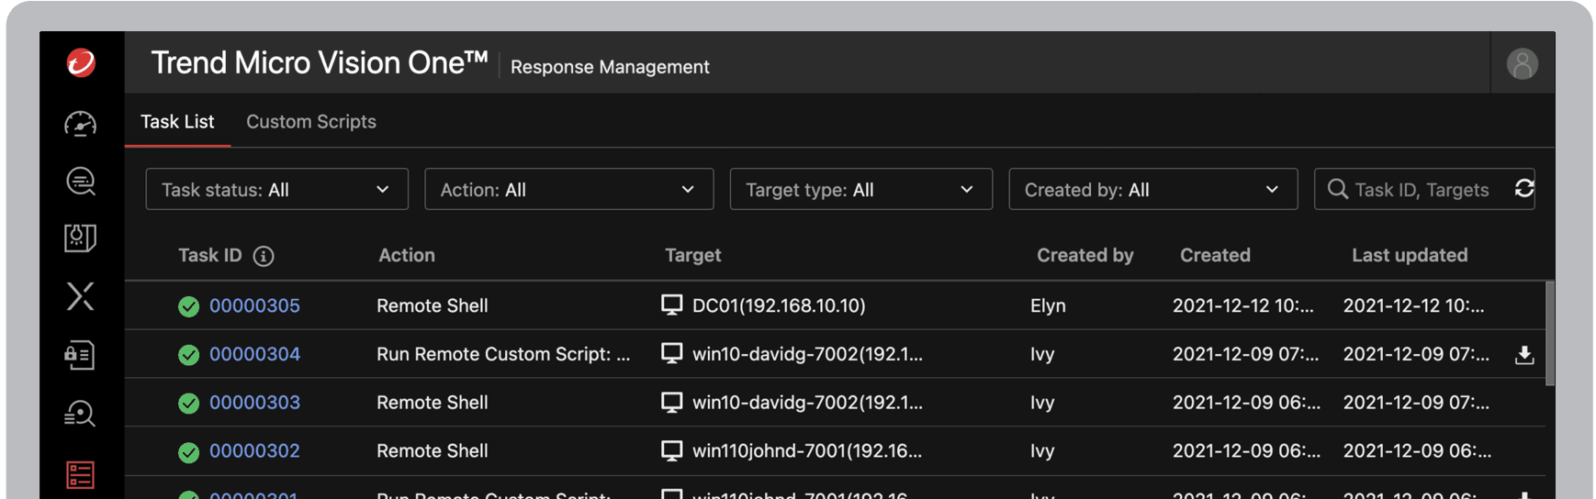
Task: Open task 00000305 link
Action: (254, 305)
